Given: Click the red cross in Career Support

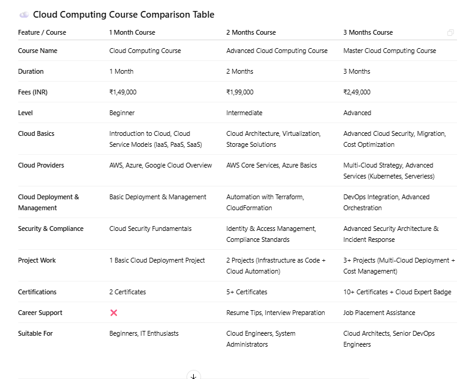Looking at the screenshot, I should (x=114, y=313).
